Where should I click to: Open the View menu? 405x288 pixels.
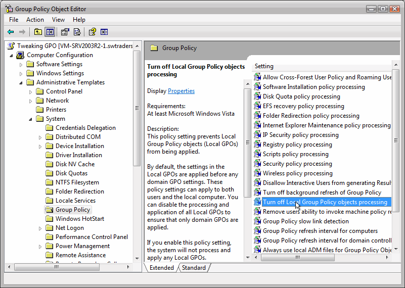(58, 20)
